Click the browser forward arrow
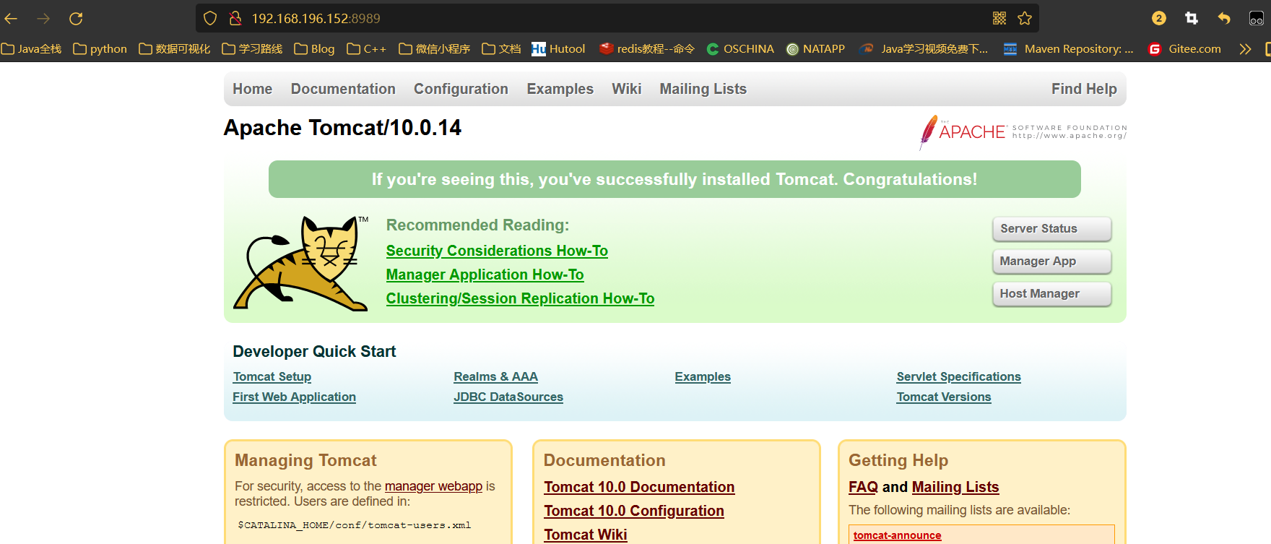1271x544 pixels. (43, 18)
